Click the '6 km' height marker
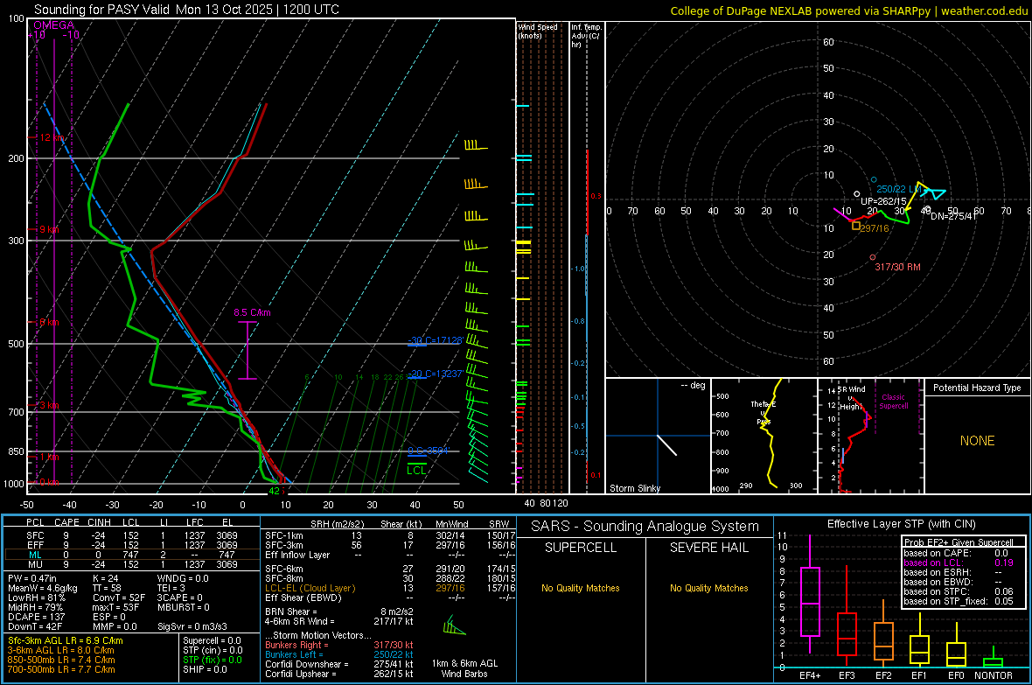This screenshot has height=685, width=1032. (x=49, y=322)
